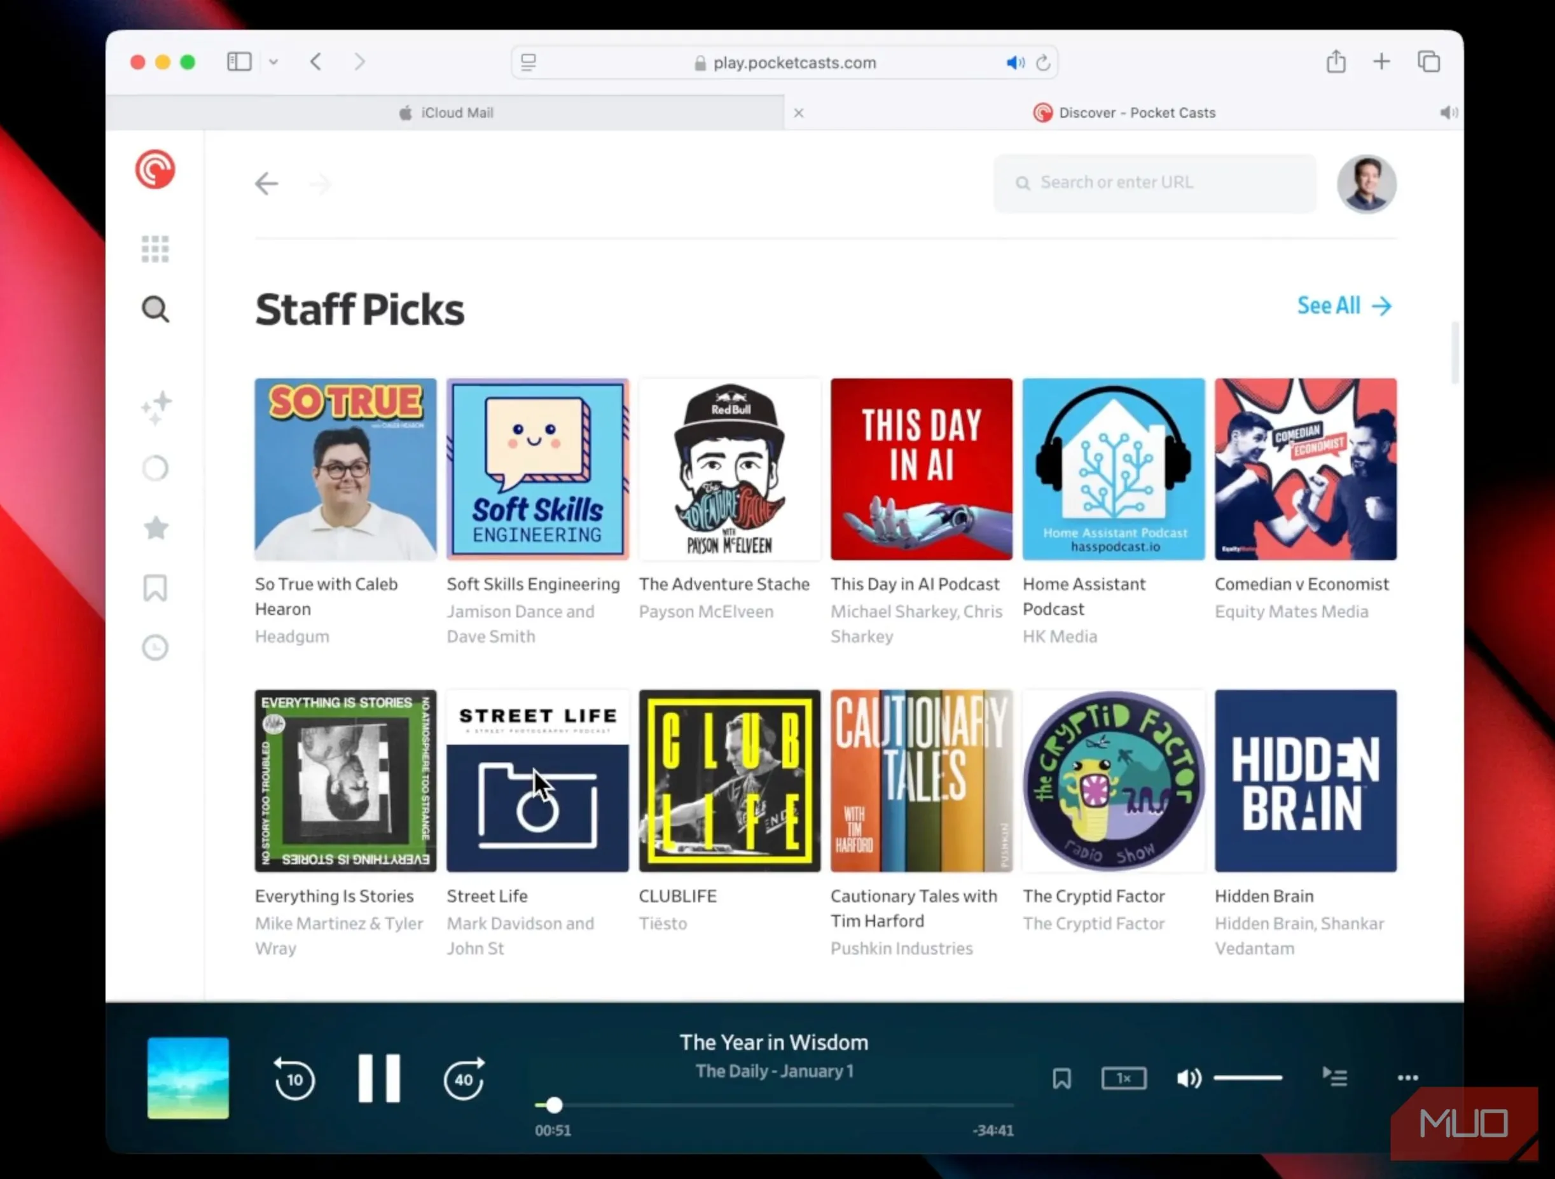Open the Starred podcasts section

click(x=156, y=528)
